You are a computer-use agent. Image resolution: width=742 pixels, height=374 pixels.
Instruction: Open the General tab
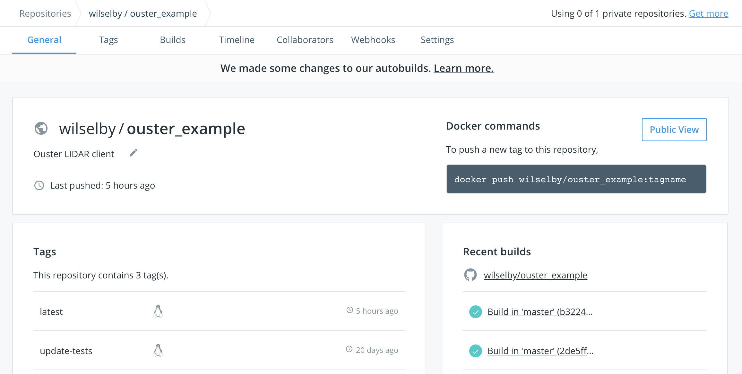[44, 40]
